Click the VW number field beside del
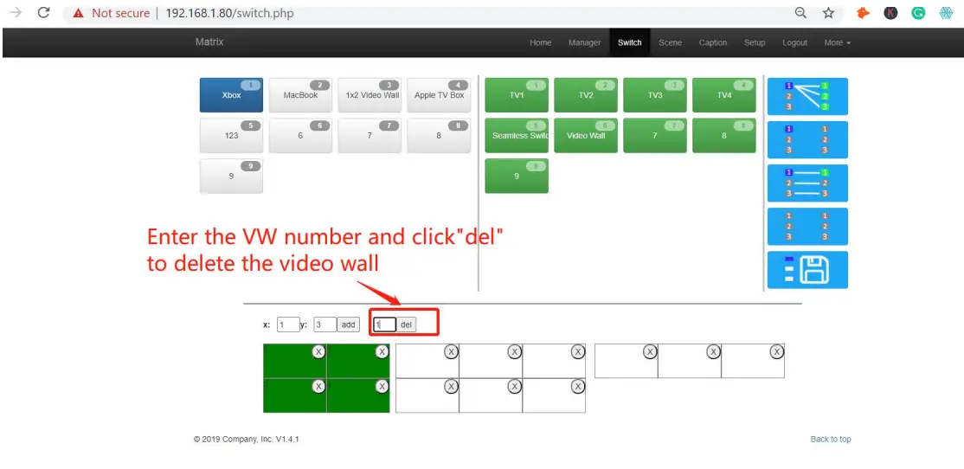The height and width of the screenshot is (469, 964). (x=384, y=324)
